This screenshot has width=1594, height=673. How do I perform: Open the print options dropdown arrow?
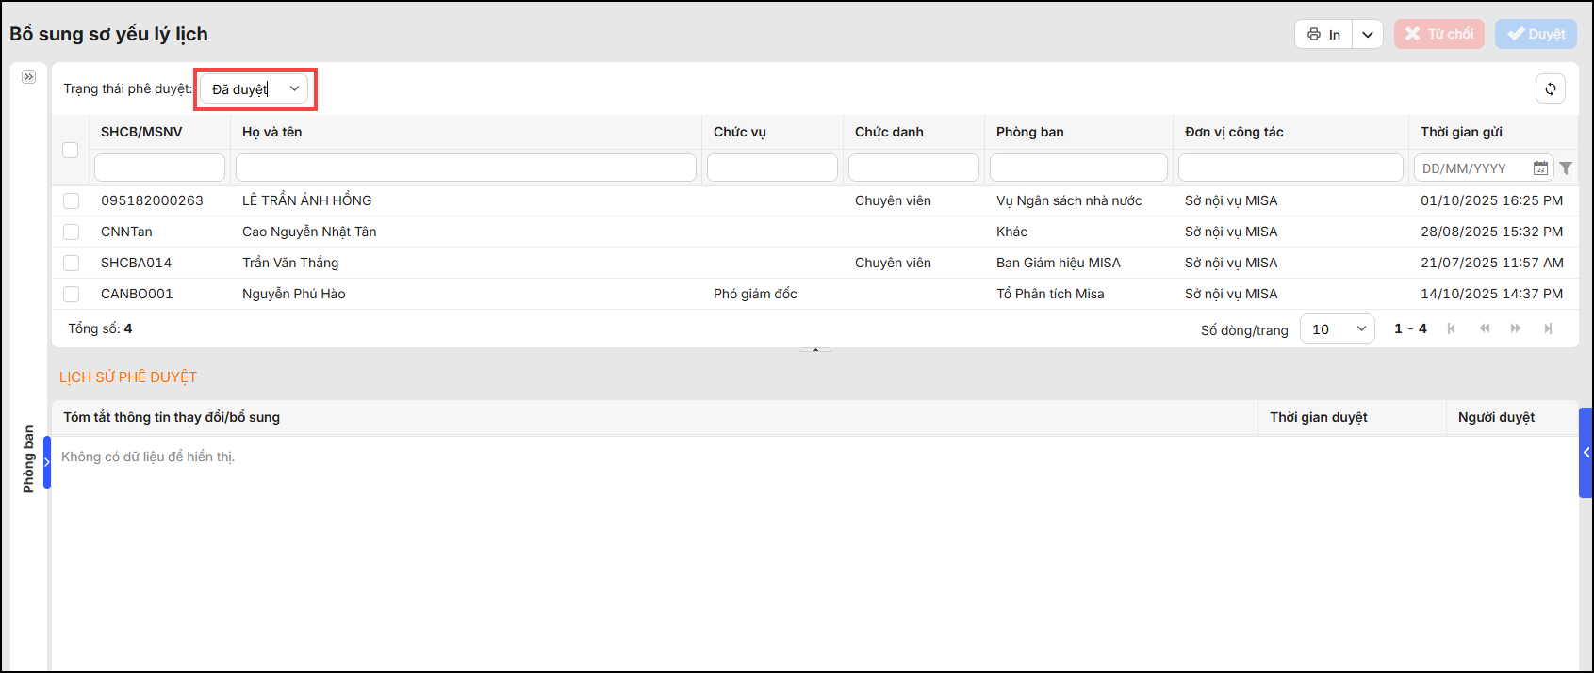pos(1367,35)
